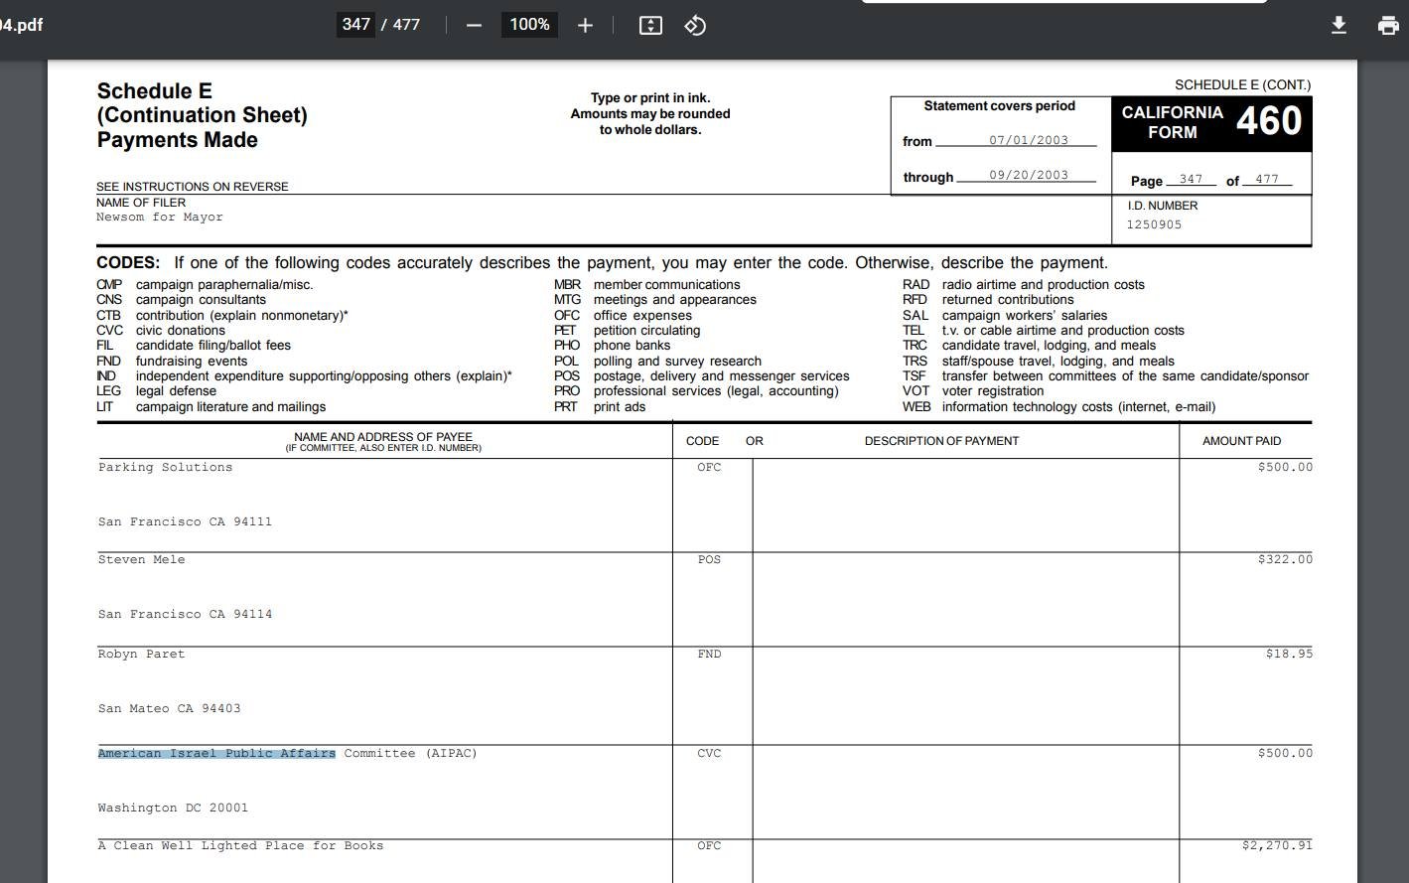Select the filer name Newsom for Mayor

pyautogui.click(x=159, y=218)
